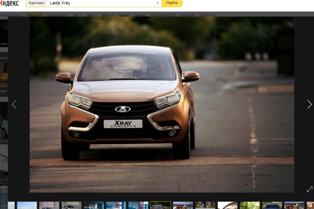Select the gold-bordered active thumbnail in the strip
The width and height of the screenshot is (314, 209).
click(161, 205)
